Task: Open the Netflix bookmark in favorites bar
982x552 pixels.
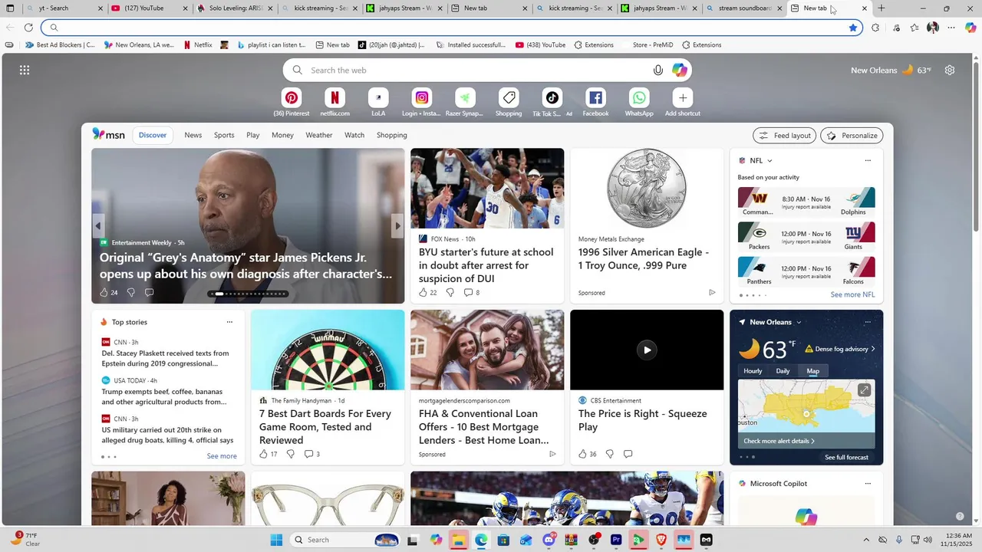Action: (197, 45)
